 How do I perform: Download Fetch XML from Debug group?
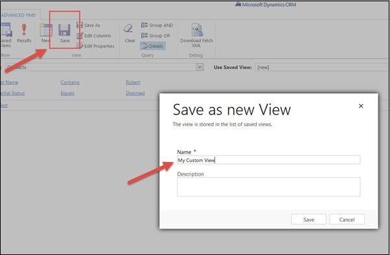point(196,35)
